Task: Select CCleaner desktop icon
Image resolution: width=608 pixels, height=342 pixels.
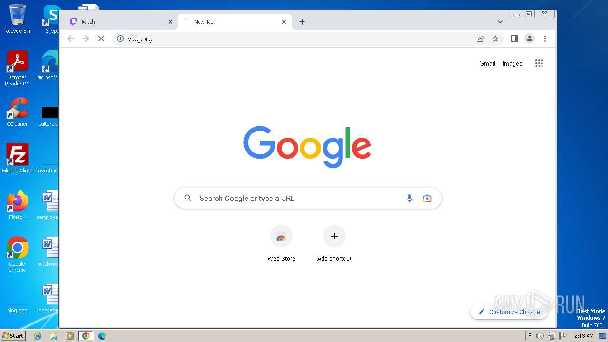Action: click(17, 112)
